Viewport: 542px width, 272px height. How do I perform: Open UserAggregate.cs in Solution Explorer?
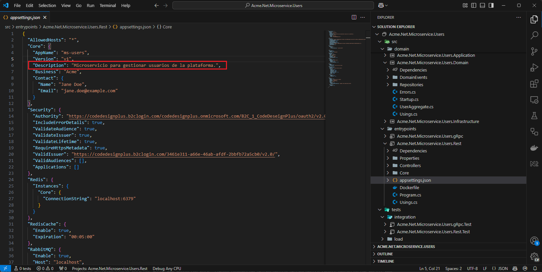(416, 107)
